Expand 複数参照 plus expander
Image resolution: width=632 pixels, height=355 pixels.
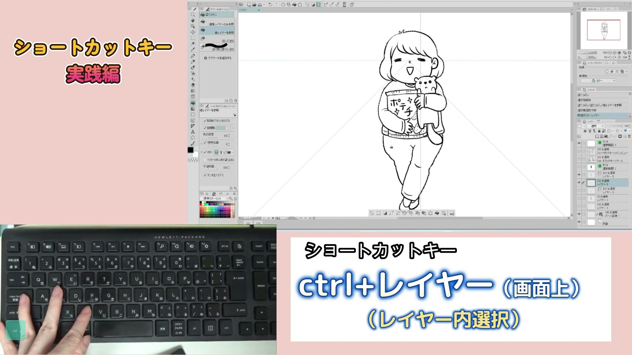201,152
